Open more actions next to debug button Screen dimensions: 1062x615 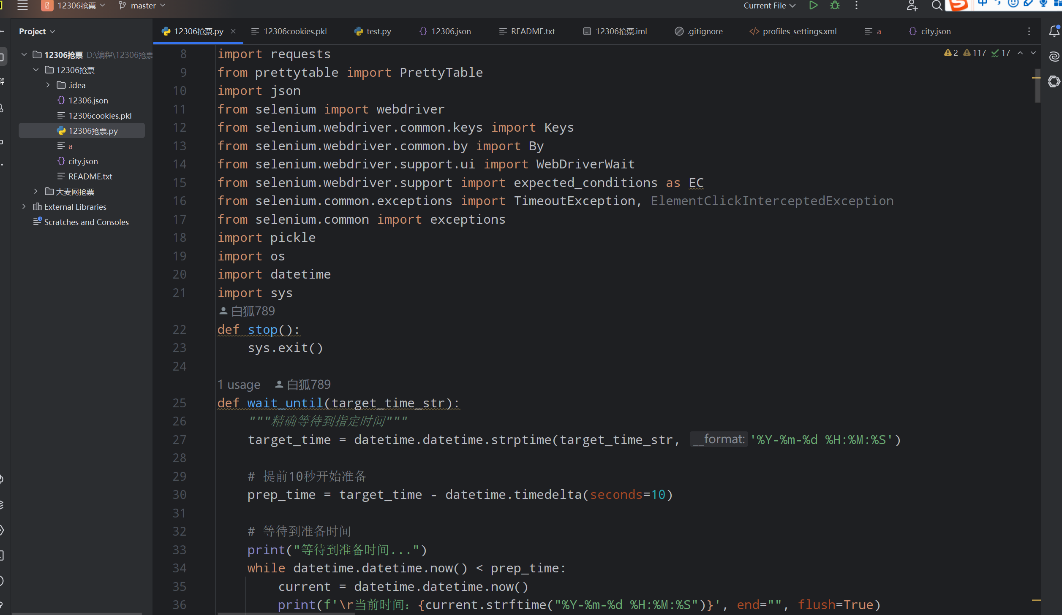point(856,5)
